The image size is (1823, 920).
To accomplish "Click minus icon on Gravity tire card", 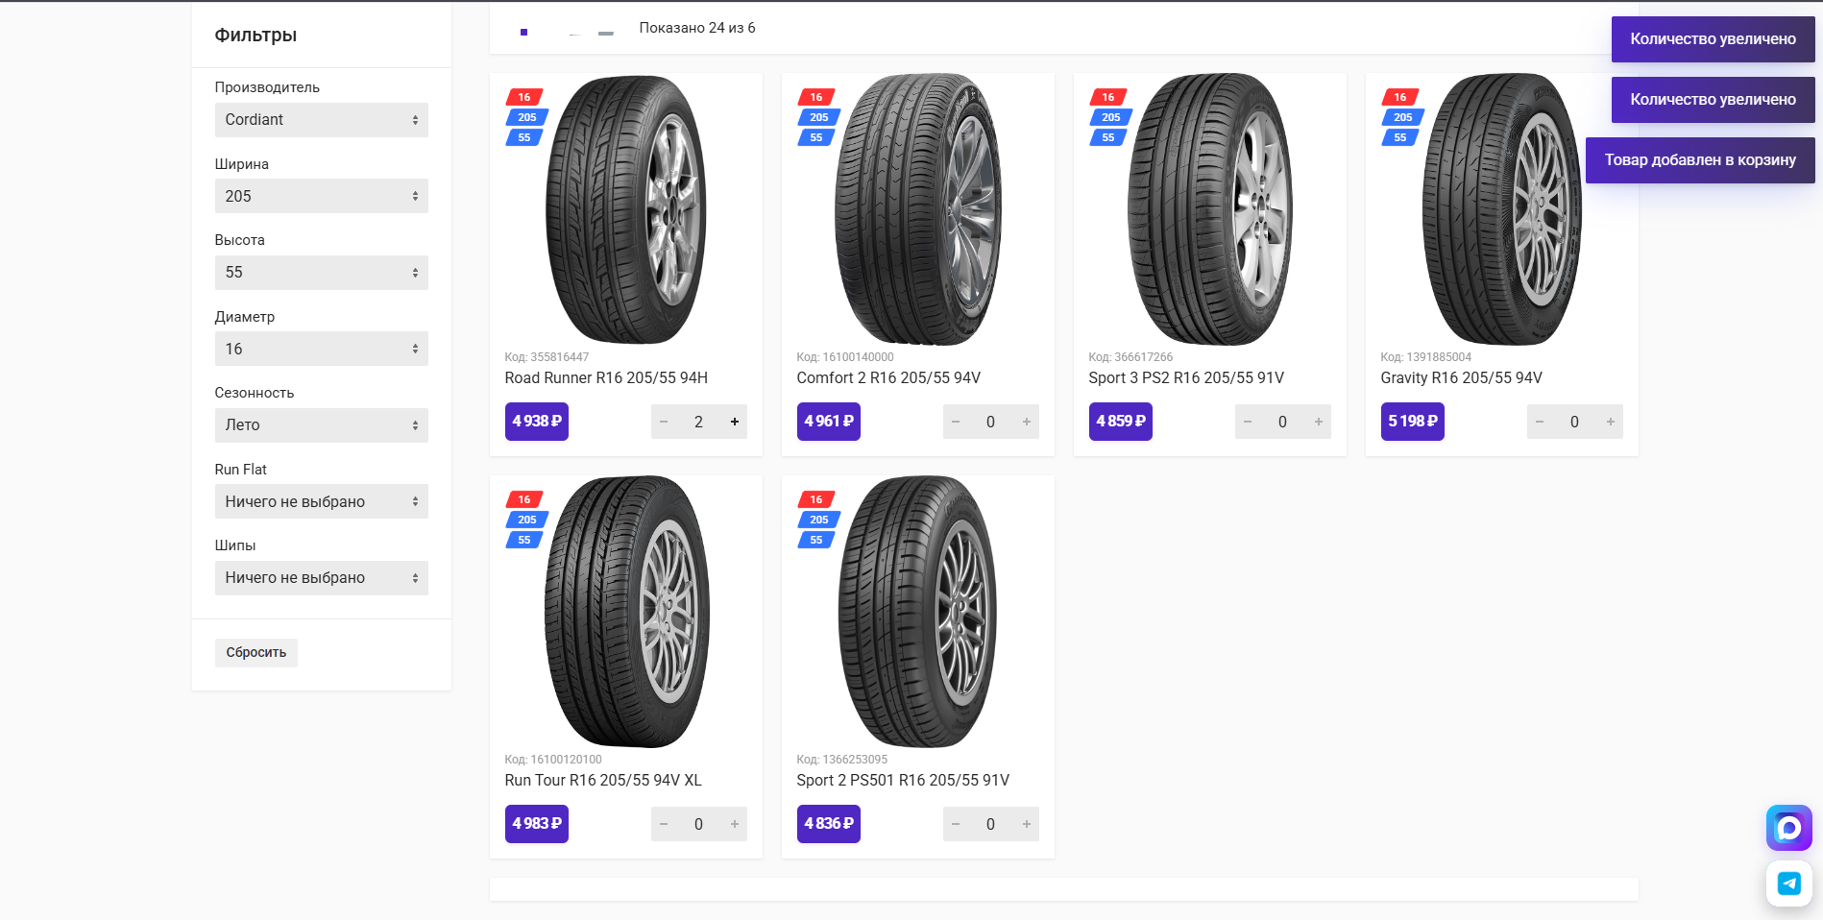I will (x=1540, y=422).
